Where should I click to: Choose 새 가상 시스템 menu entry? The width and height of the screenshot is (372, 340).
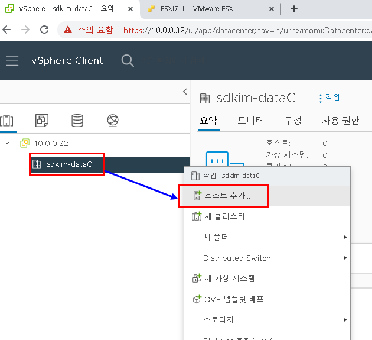click(x=267, y=279)
